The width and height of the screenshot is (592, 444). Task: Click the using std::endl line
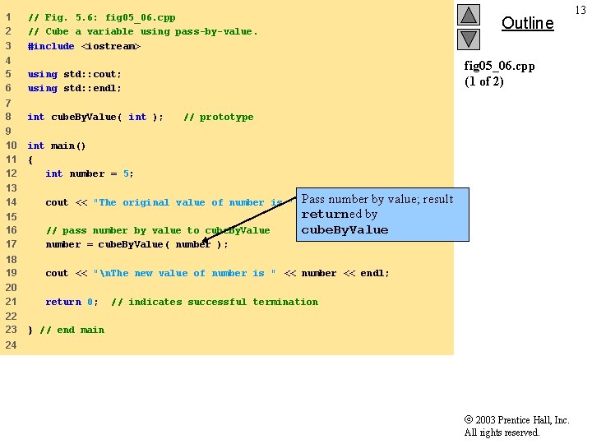pos(74,88)
